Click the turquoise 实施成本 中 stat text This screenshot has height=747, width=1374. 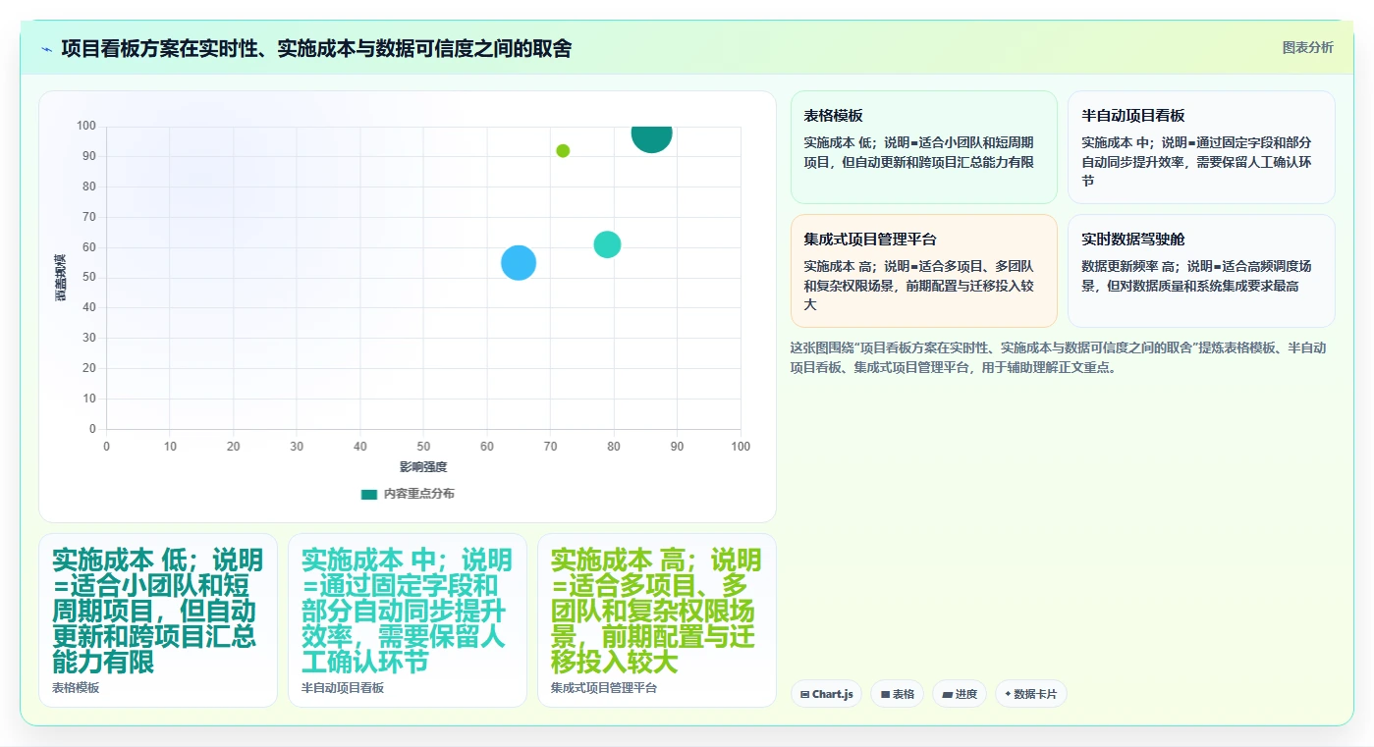(407, 611)
